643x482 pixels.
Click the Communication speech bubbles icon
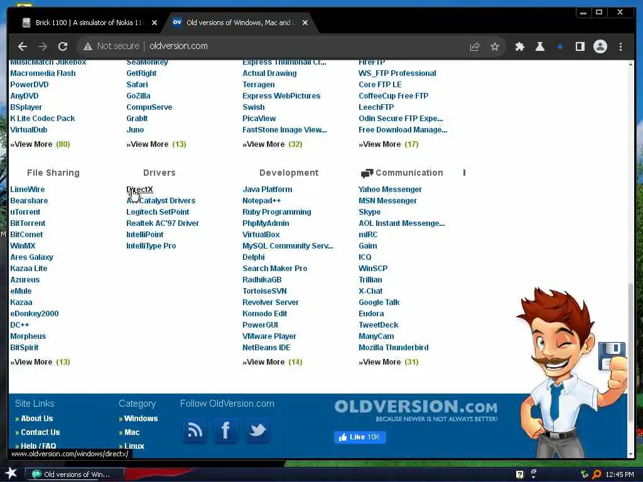367,173
